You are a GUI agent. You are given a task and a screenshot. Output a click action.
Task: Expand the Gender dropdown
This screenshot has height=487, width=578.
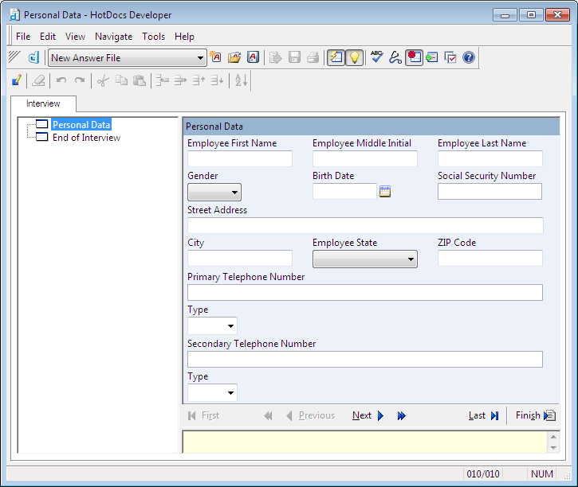[214, 193]
